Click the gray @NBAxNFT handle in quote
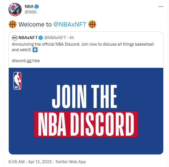The image size is (169, 167). click(x=55, y=37)
